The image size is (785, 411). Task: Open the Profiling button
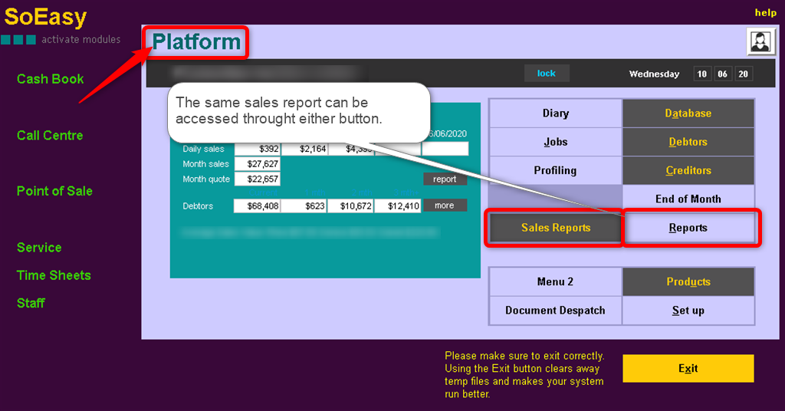555,170
